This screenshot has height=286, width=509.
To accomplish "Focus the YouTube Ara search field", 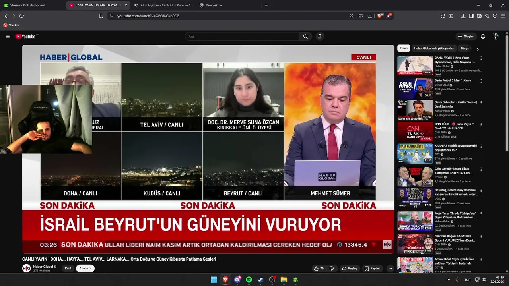I will point(242,36).
